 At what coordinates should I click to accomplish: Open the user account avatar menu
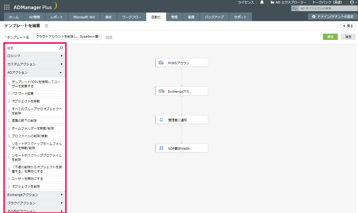pyautogui.click(x=352, y=2)
